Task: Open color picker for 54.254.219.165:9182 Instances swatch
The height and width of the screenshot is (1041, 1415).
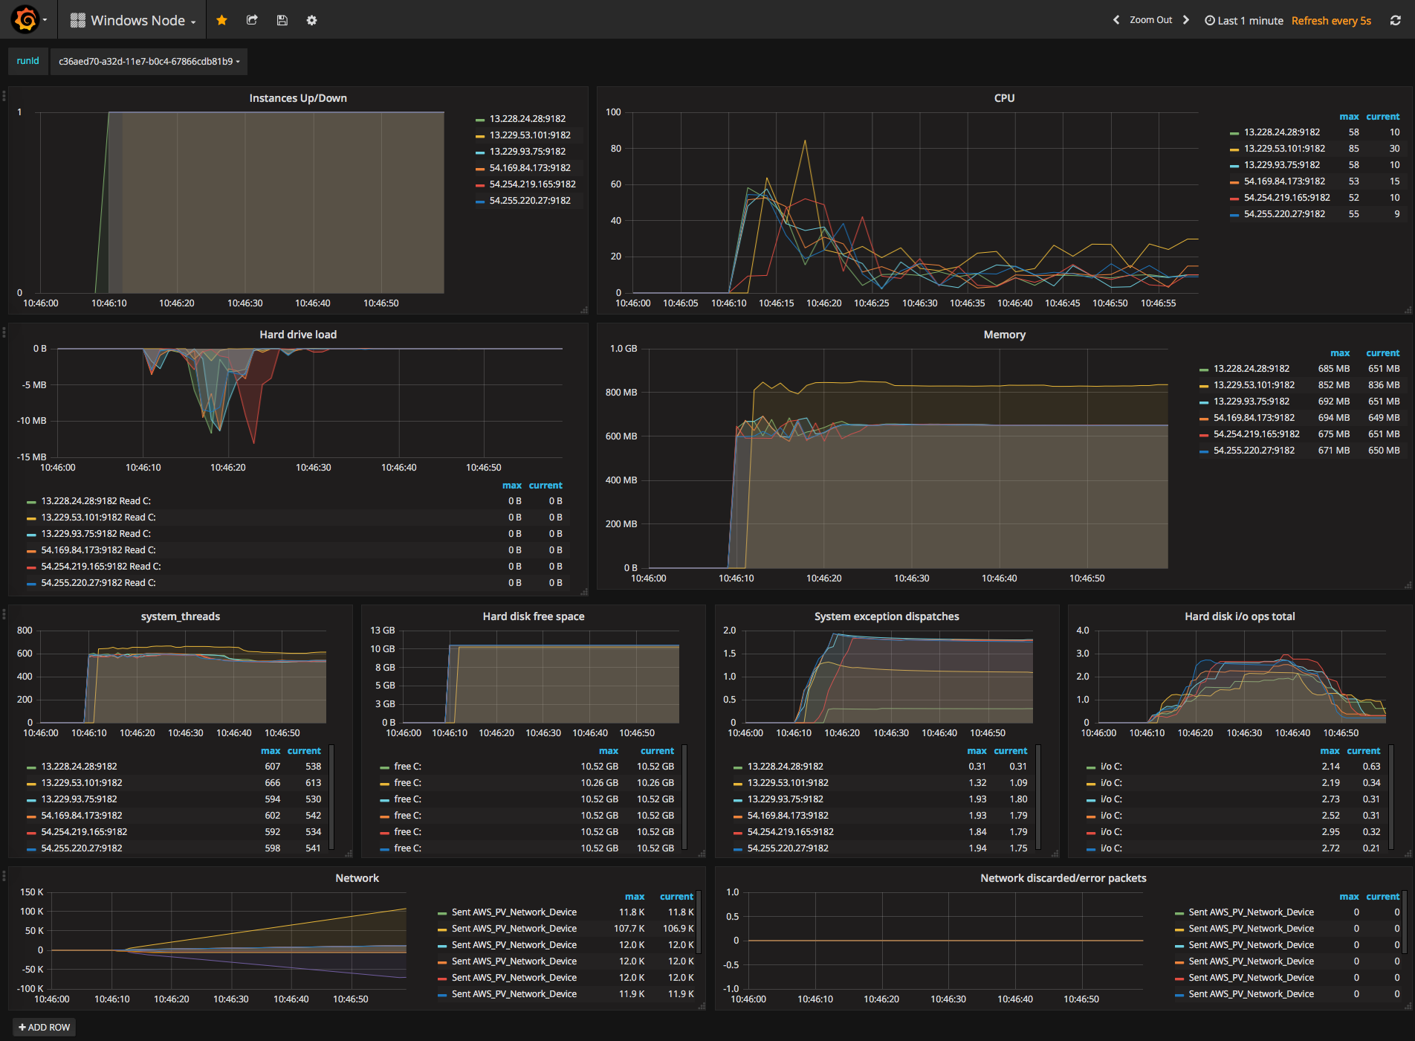Action: point(479,185)
